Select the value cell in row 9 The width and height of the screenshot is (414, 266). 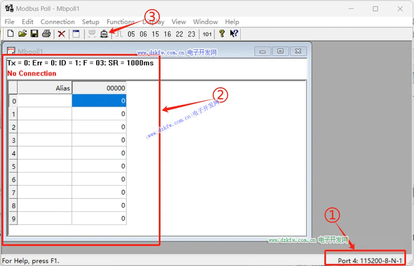(99, 218)
